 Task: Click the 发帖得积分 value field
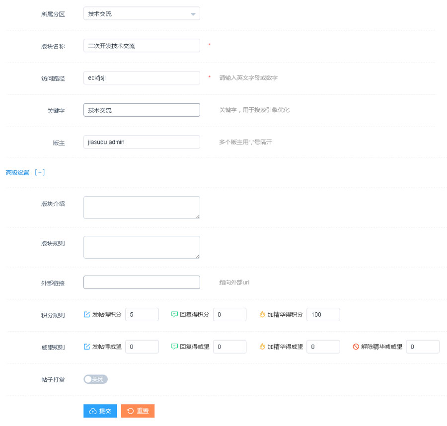142,315
